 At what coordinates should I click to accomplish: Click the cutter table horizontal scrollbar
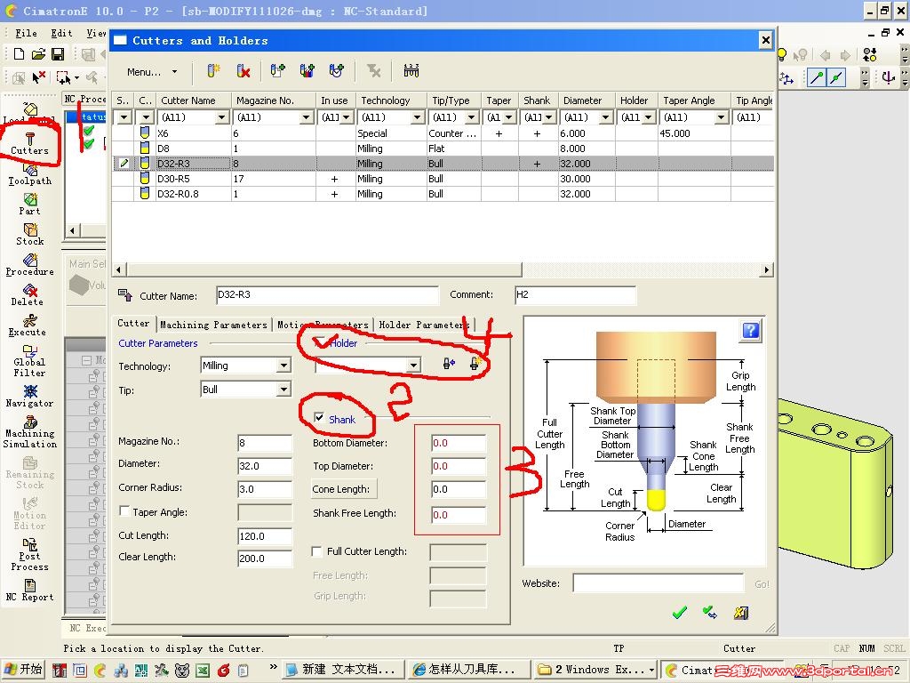[x=323, y=269]
